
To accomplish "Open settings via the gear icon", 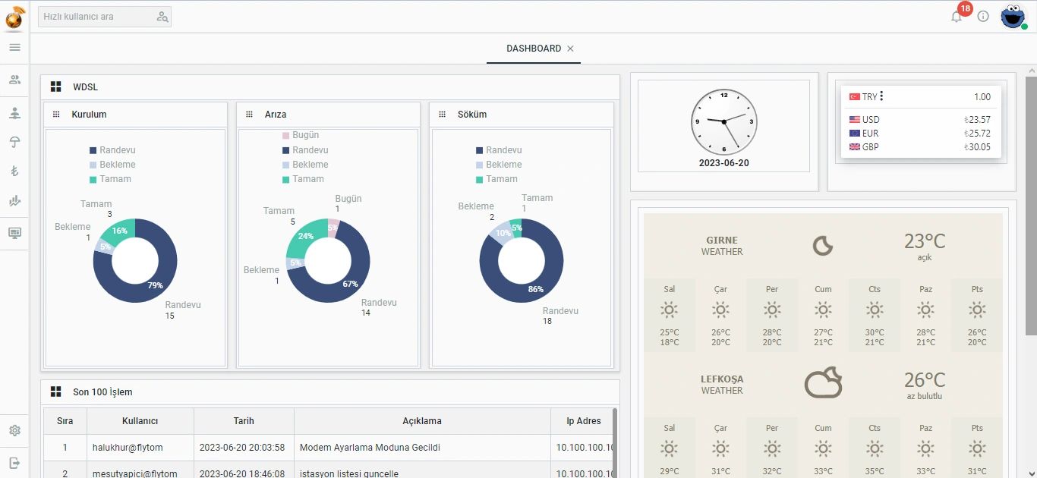I will click(14, 429).
